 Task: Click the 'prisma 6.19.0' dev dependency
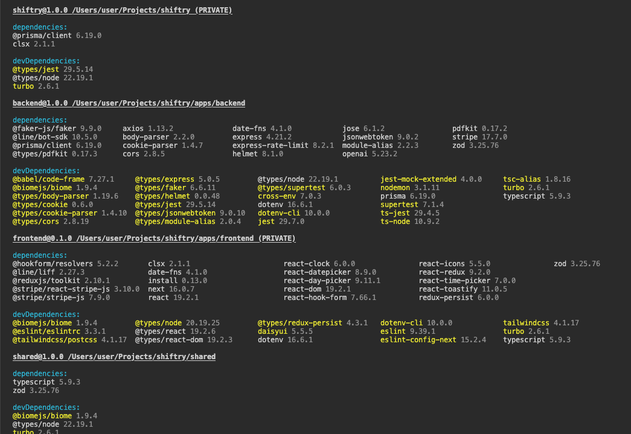pos(408,196)
